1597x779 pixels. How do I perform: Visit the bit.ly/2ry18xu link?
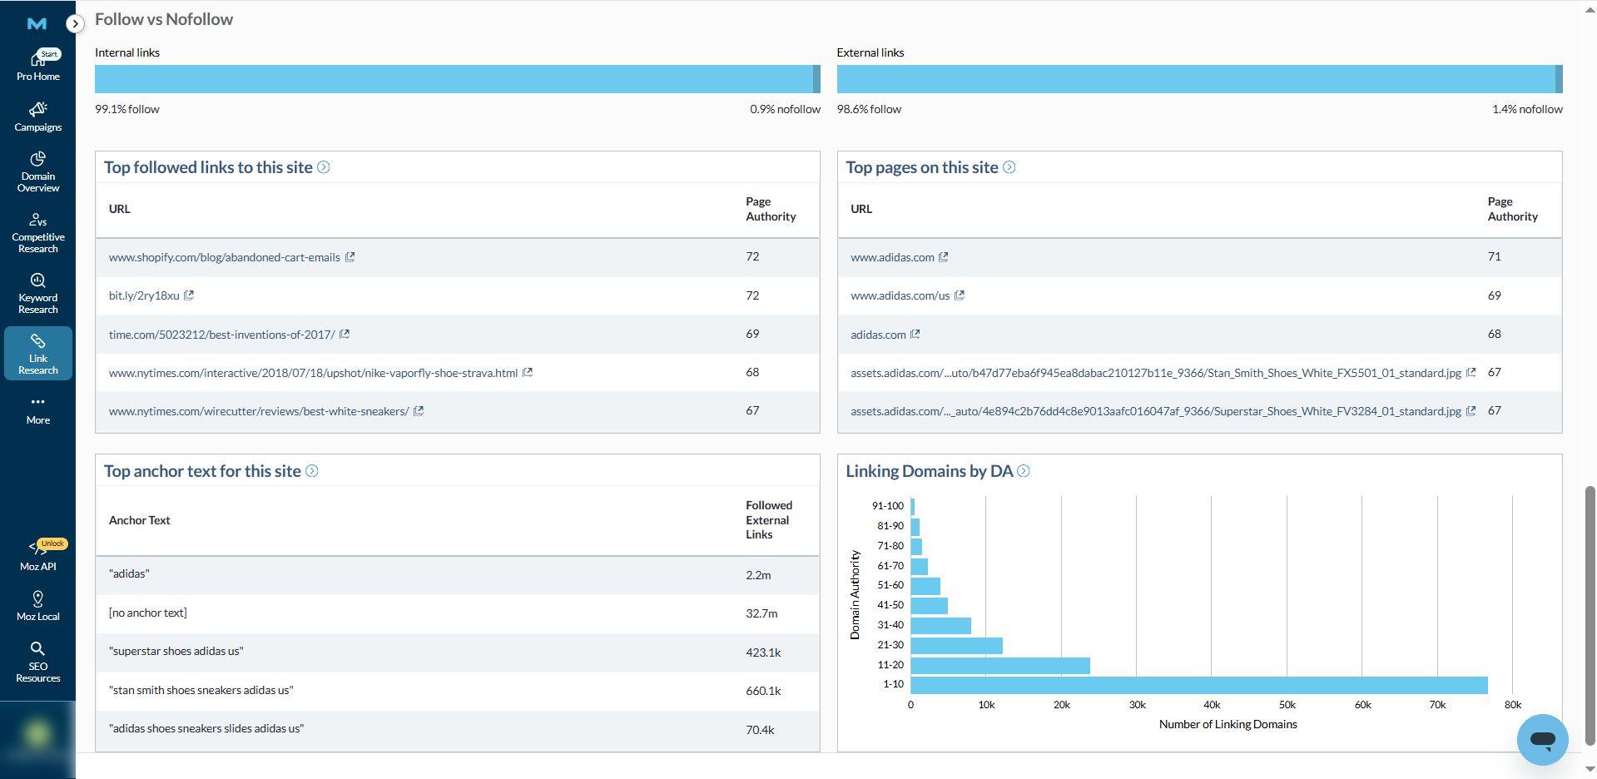[x=143, y=295]
